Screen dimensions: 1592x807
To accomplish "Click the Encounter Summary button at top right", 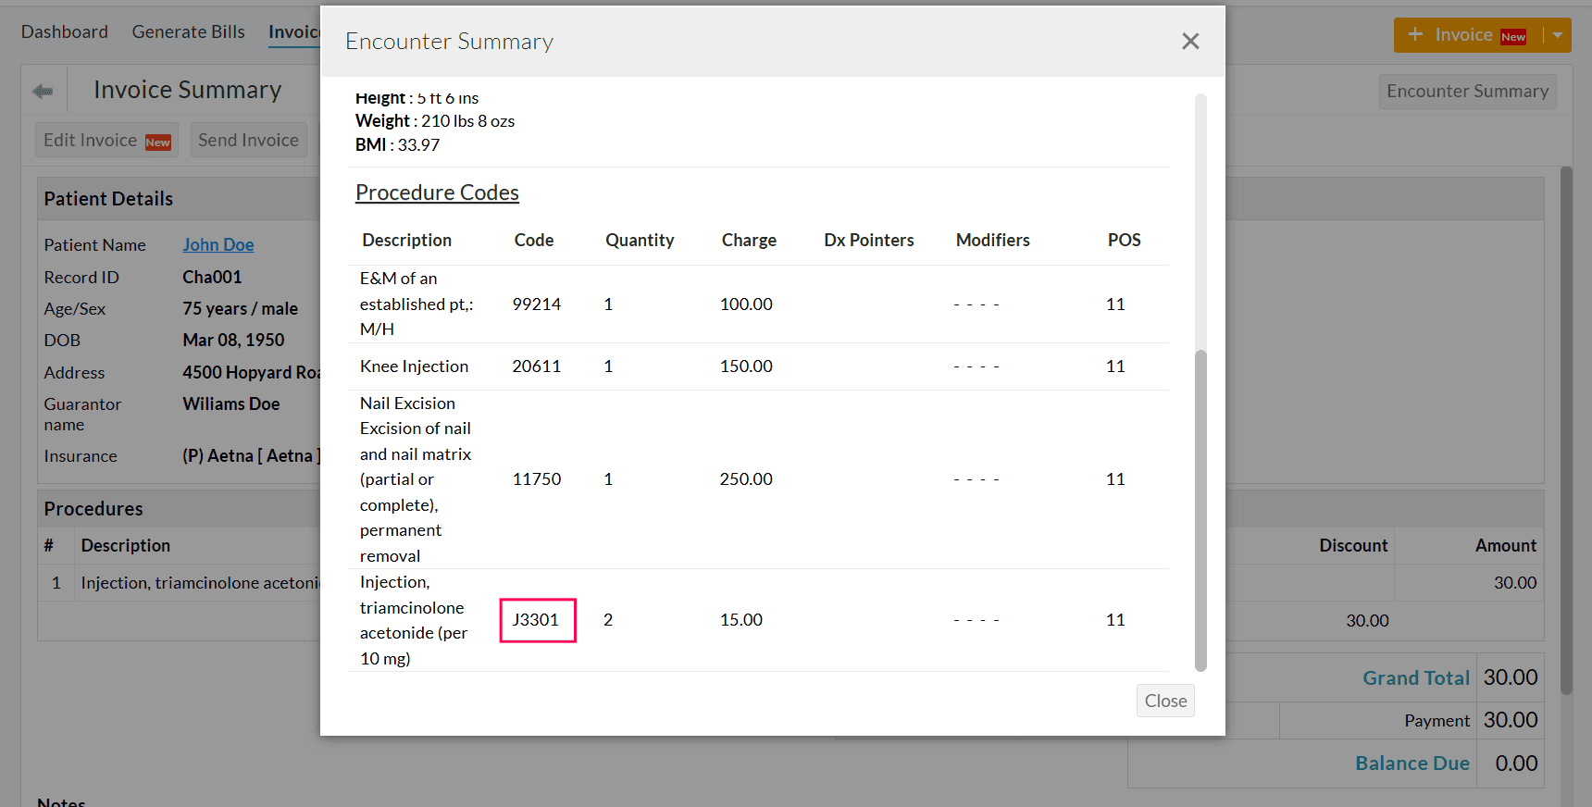I will pos(1467,91).
